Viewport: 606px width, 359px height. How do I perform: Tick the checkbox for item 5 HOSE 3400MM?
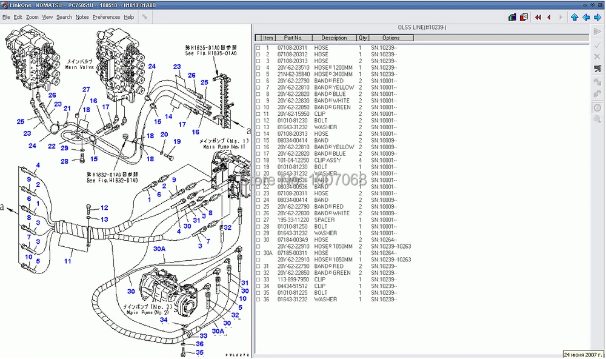tap(258, 74)
